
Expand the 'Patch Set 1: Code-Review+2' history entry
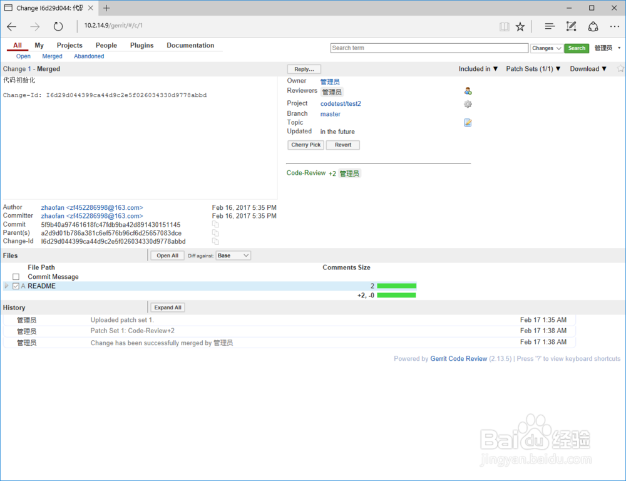click(289, 331)
